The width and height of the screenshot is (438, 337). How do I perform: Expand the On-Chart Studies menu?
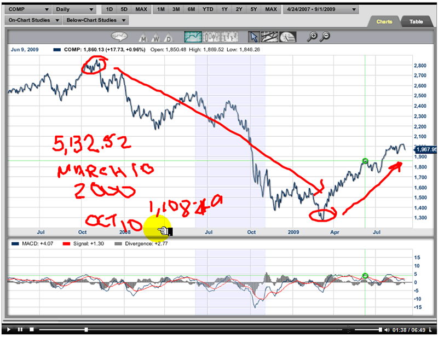33,20
